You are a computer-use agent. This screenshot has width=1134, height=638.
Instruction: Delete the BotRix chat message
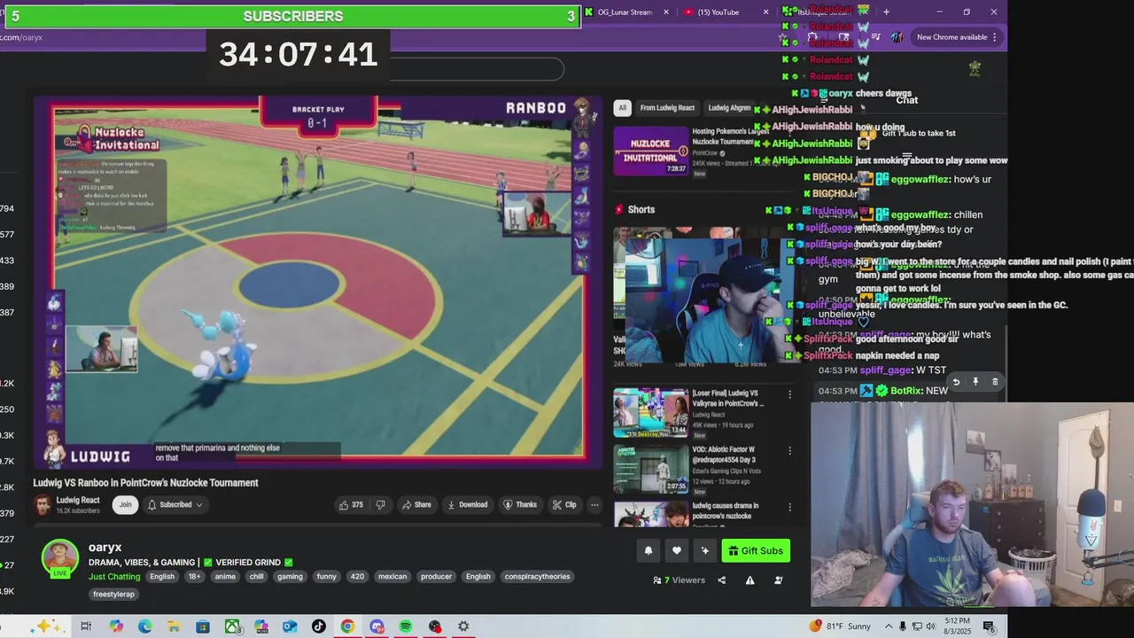point(995,382)
